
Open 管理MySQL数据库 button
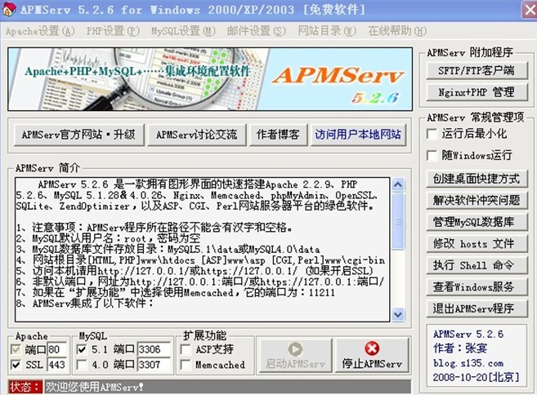tap(477, 222)
